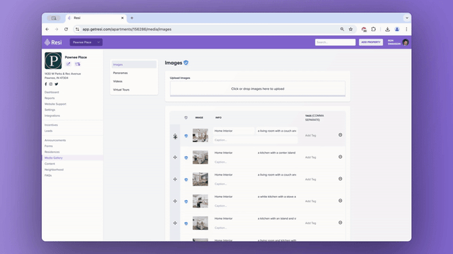This screenshot has width=453, height=254.
Task: Grab the drag handle of the highlighted first row
Action: pyautogui.click(x=175, y=136)
